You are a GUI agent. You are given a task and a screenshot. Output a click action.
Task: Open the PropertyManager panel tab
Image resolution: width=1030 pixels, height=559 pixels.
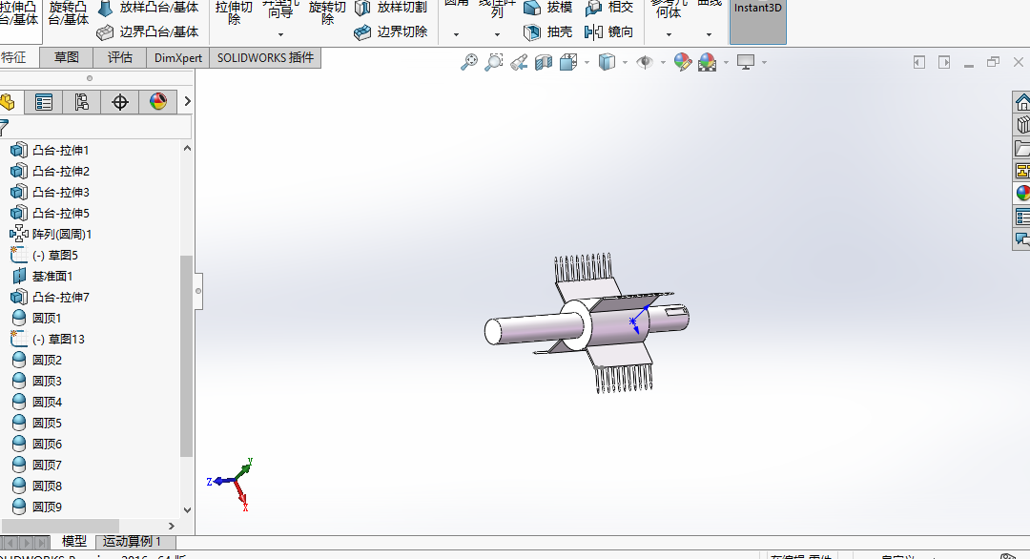44,102
